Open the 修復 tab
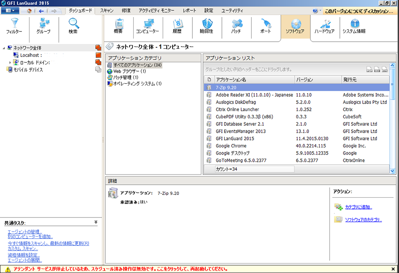The image size is (399, 273). (126, 11)
